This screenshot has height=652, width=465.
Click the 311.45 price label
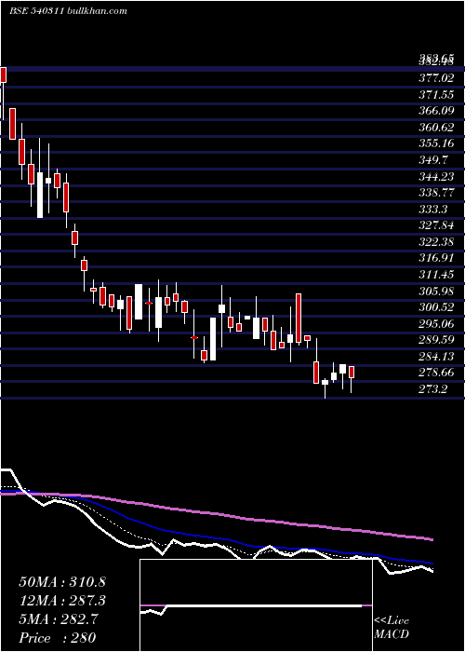point(436,275)
